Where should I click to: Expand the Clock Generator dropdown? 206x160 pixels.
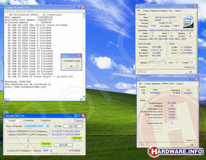(x=48, y=126)
